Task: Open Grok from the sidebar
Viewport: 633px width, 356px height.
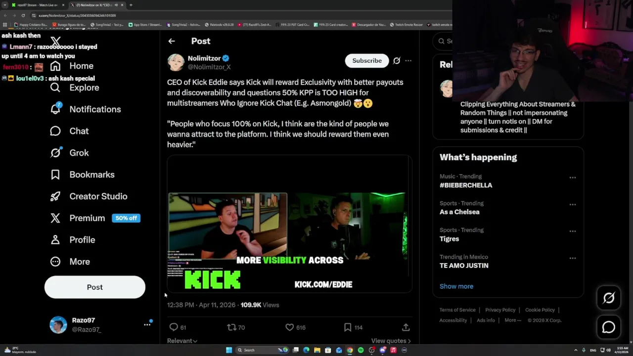Action: pos(70,153)
